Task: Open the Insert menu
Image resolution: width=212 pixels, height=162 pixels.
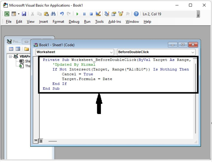Action: [43, 22]
